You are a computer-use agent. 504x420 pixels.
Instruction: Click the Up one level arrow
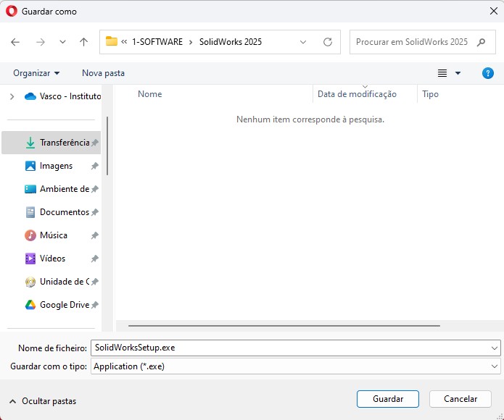[x=83, y=42]
